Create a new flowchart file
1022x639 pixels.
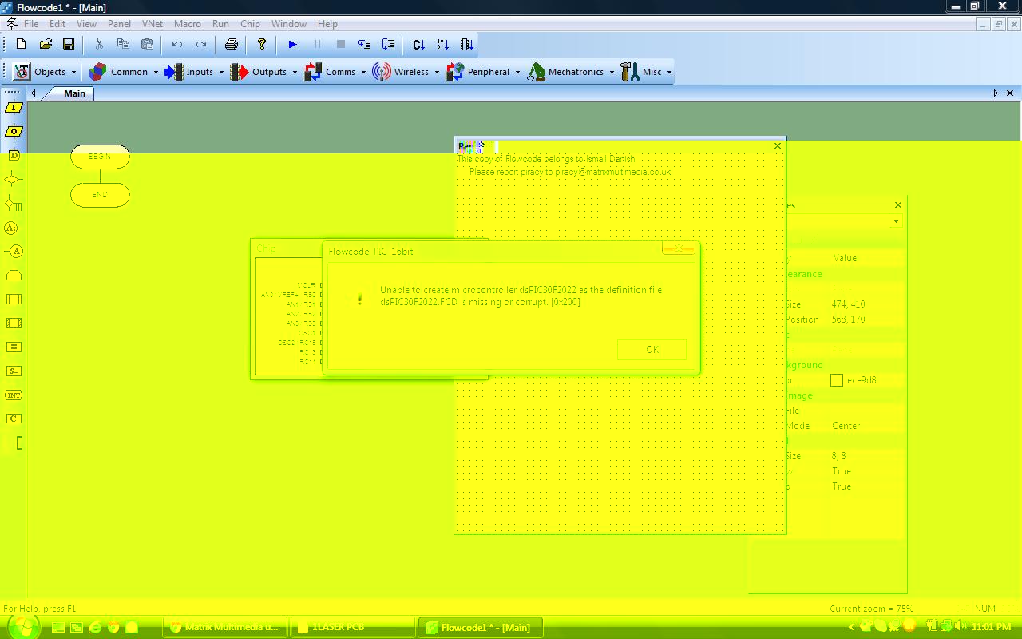pyautogui.click(x=22, y=44)
